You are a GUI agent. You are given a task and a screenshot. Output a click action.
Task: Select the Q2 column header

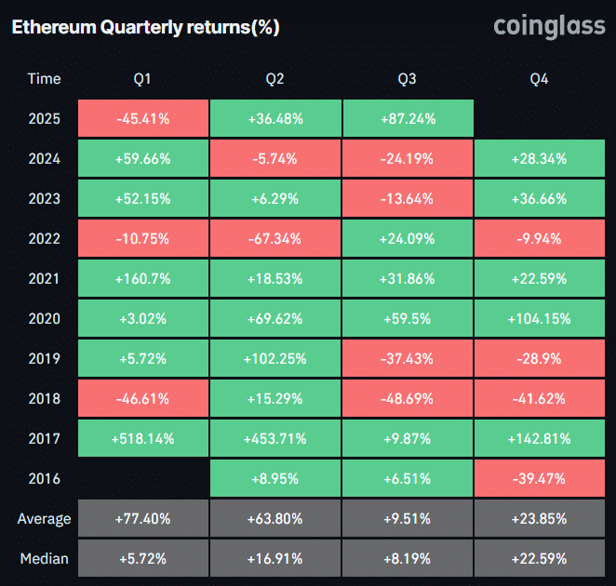point(275,79)
